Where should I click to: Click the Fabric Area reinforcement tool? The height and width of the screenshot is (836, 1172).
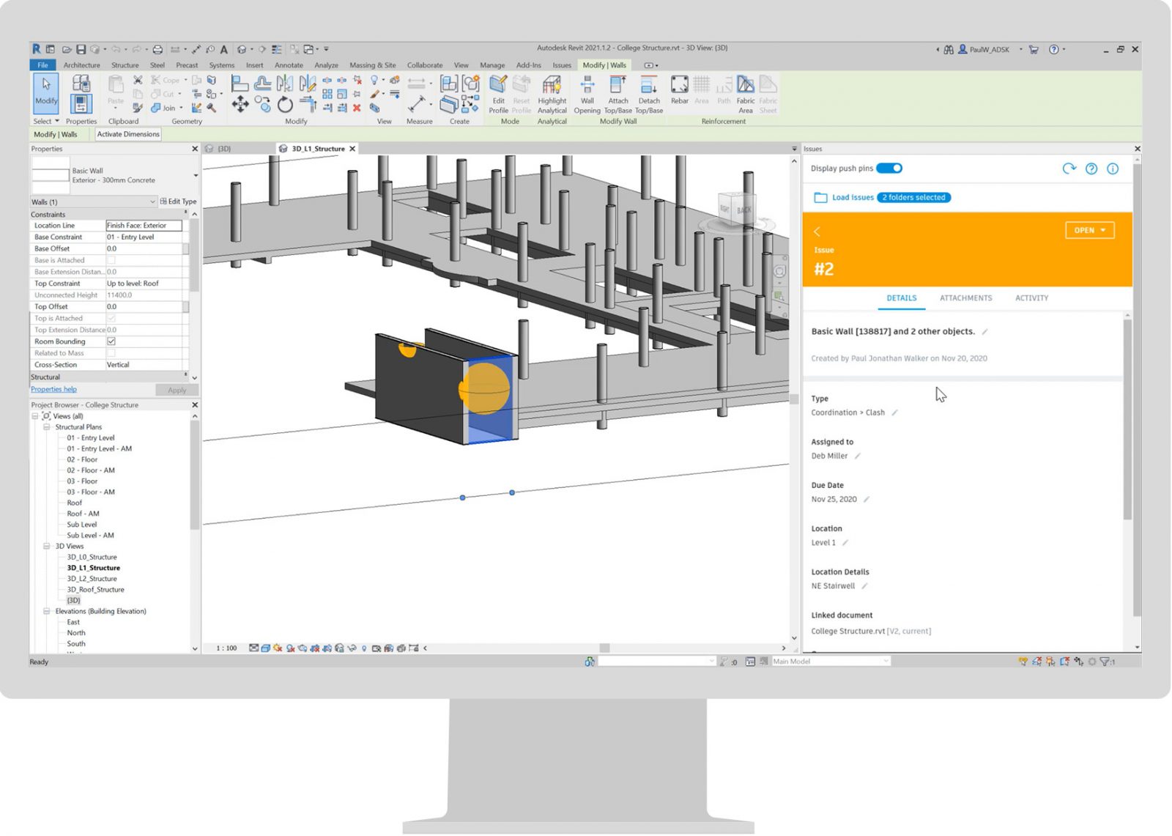746,93
